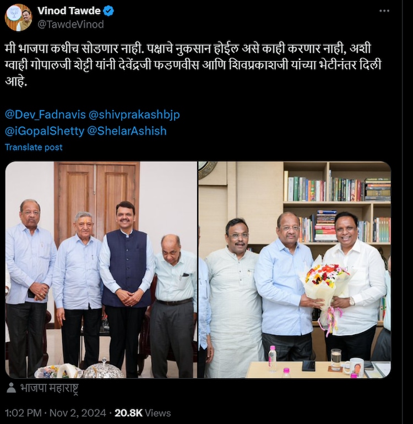Click Vinod Tawde's profile avatar
The width and height of the screenshot is (413, 424).
18,18
